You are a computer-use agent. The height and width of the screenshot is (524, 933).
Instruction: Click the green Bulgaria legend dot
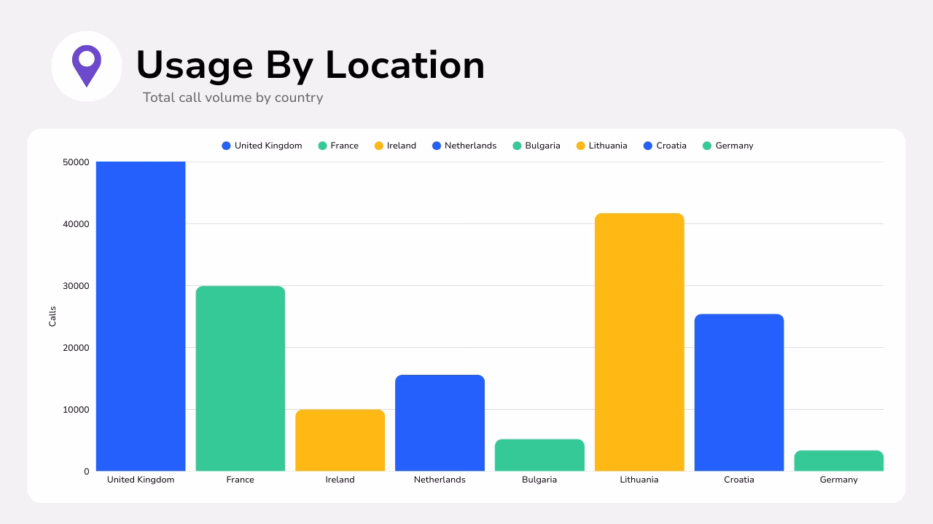coord(516,146)
